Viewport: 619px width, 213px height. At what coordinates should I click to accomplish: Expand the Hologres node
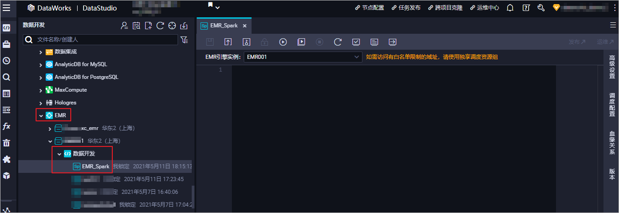[41, 103]
